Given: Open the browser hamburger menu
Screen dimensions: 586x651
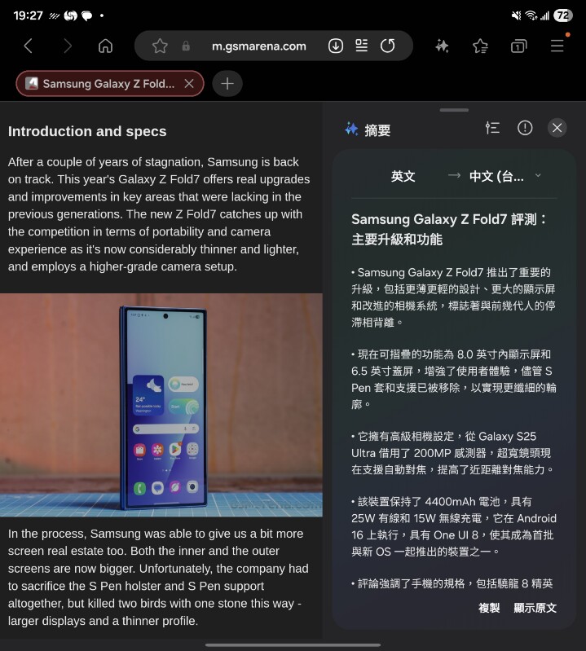Looking at the screenshot, I should pyautogui.click(x=557, y=46).
